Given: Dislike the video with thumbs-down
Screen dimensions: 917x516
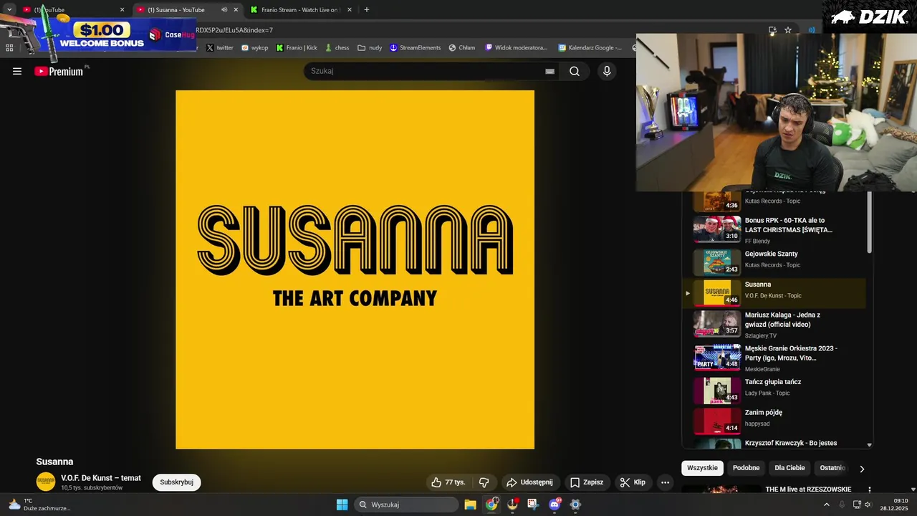Looking at the screenshot, I should (x=484, y=482).
